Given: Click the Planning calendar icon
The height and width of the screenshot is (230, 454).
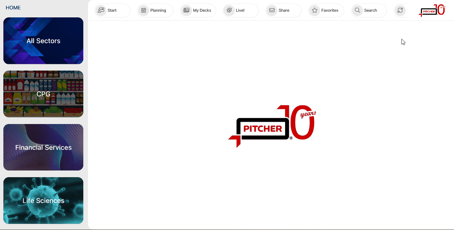Looking at the screenshot, I should 144,10.
